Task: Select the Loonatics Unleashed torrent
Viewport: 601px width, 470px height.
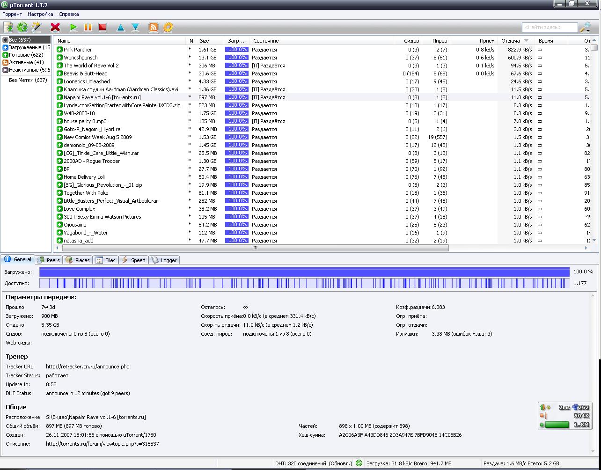Action: [322, 81]
